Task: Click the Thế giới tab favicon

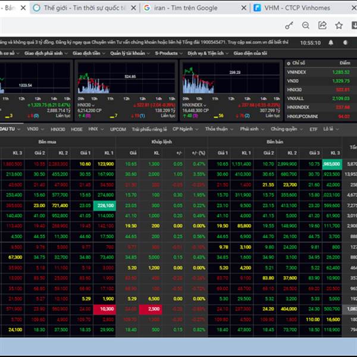Action: (x=36, y=8)
